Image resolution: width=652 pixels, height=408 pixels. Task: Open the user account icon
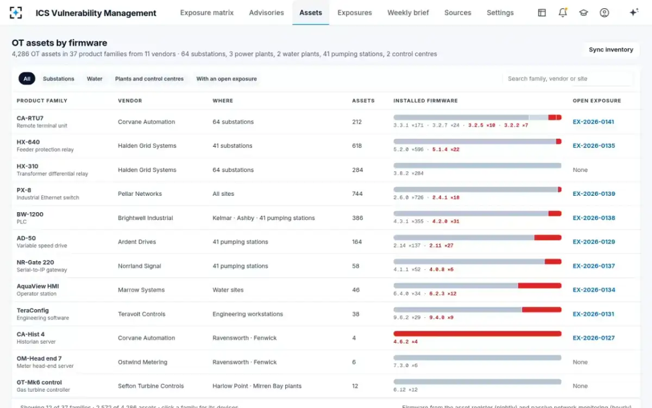tap(604, 13)
